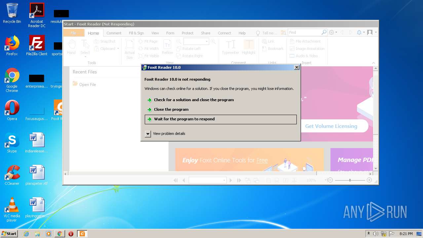The height and width of the screenshot is (238, 423).
Task: Click the Fit Width option
Action: (149, 49)
